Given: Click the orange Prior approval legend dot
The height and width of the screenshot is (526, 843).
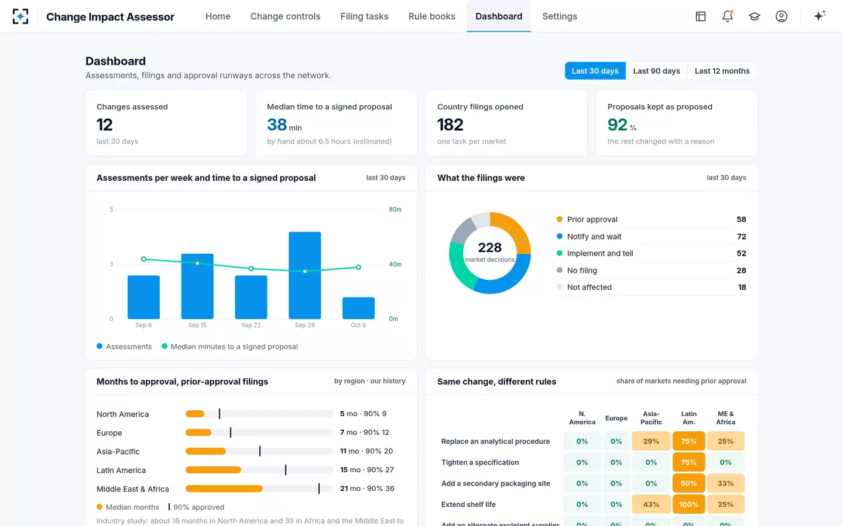Looking at the screenshot, I should point(560,219).
